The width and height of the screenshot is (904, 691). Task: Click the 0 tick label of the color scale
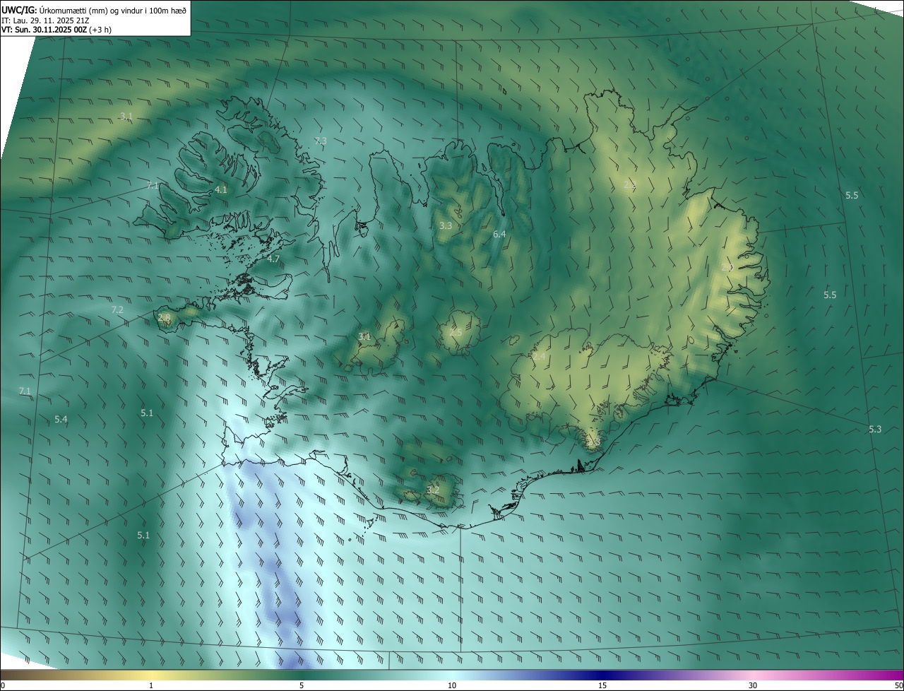click(3, 686)
